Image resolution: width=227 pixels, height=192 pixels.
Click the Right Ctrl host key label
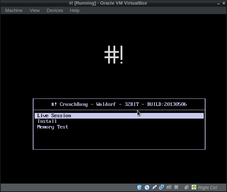point(208,187)
